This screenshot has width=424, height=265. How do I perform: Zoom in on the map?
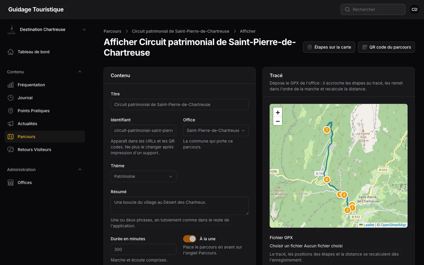[x=278, y=112]
